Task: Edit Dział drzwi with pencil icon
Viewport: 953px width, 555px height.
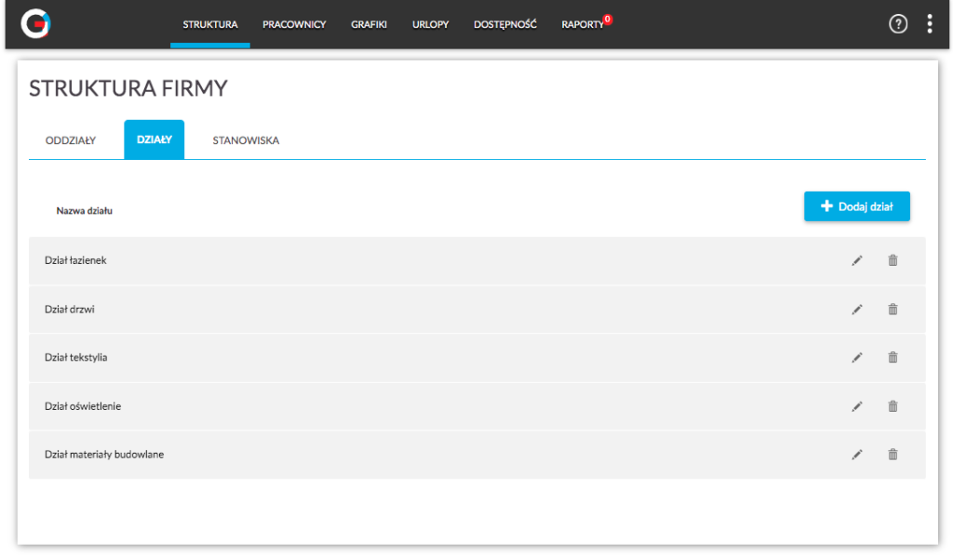Action: point(857,310)
